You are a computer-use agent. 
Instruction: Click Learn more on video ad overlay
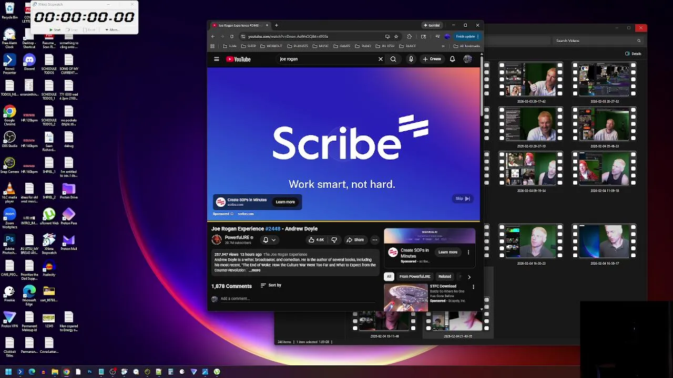click(x=285, y=202)
